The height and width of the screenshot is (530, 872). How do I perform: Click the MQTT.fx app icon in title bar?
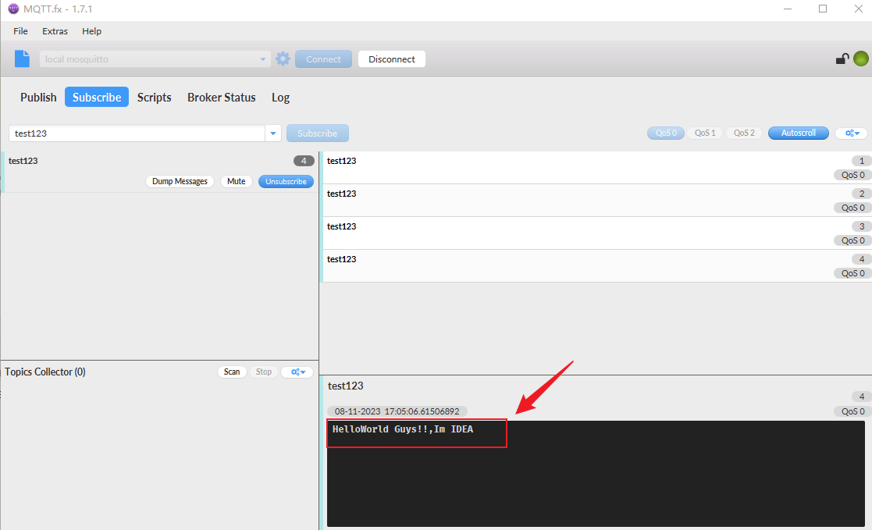(13, 9)
